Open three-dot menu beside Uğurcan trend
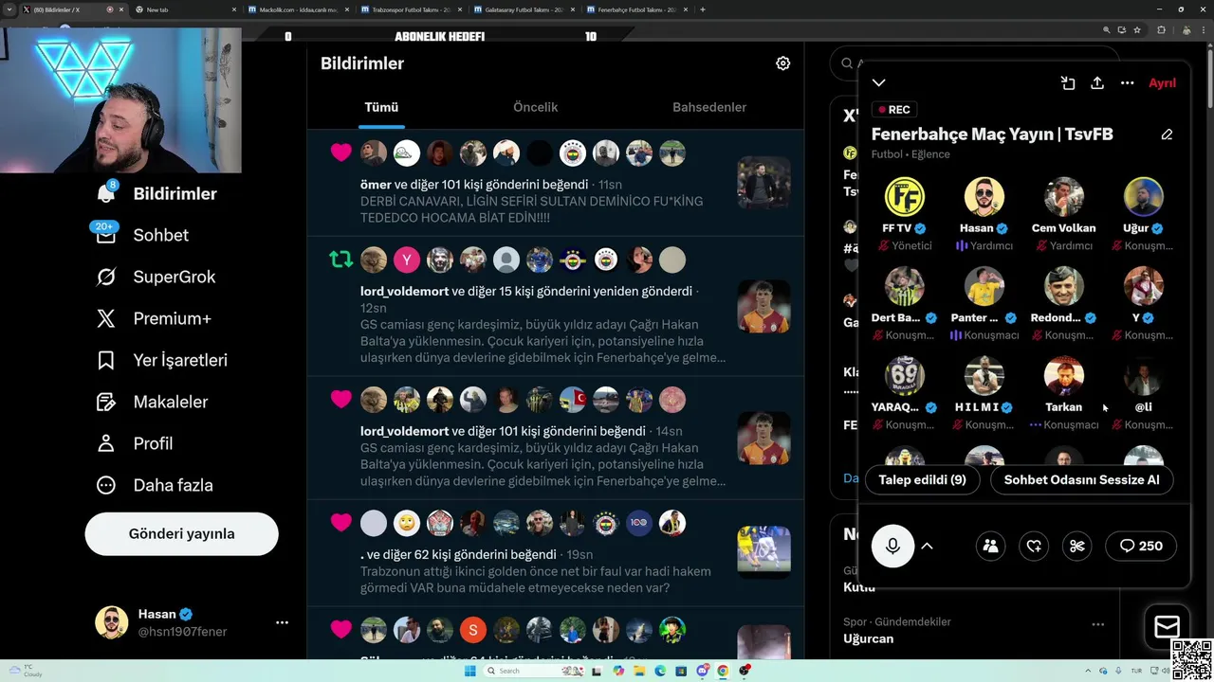This screenshot has width=1214, height=682. pyautogui.click(x=1097, y=624)
